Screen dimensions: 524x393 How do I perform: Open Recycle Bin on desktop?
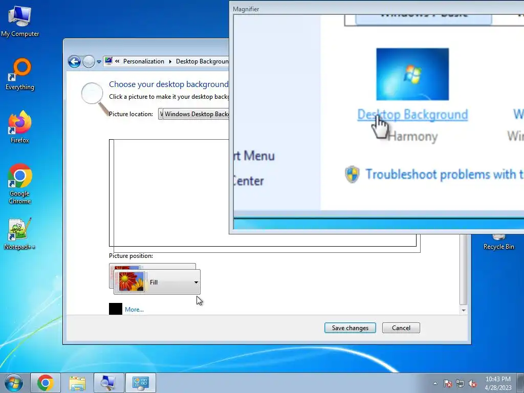click(498, 243)
